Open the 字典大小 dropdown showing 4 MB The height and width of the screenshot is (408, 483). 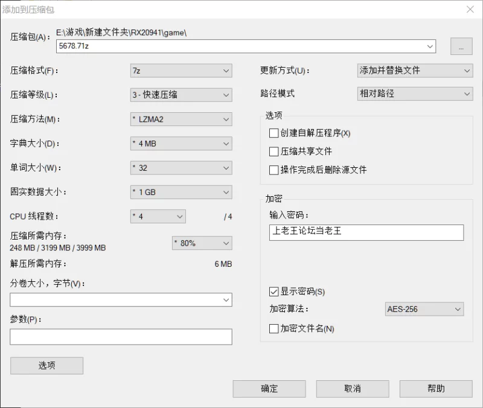(x=181, y=144)
